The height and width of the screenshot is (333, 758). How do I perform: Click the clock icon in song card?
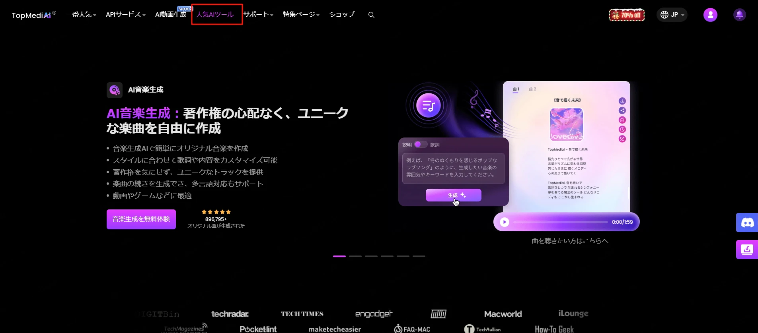click(x=622, y=129)
